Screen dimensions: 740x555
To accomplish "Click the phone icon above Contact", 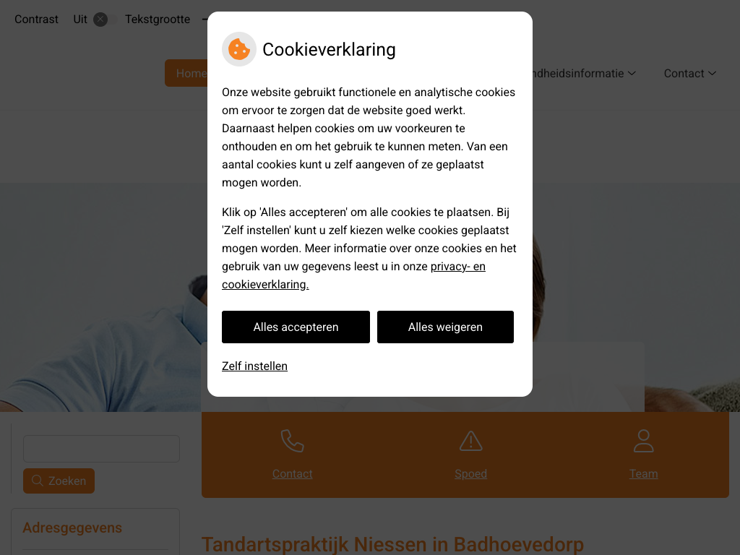I will coord(292,441).
